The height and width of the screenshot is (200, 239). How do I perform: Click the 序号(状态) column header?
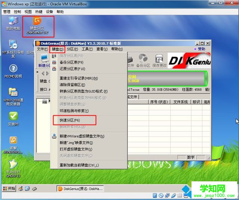[x=159, y=102]
